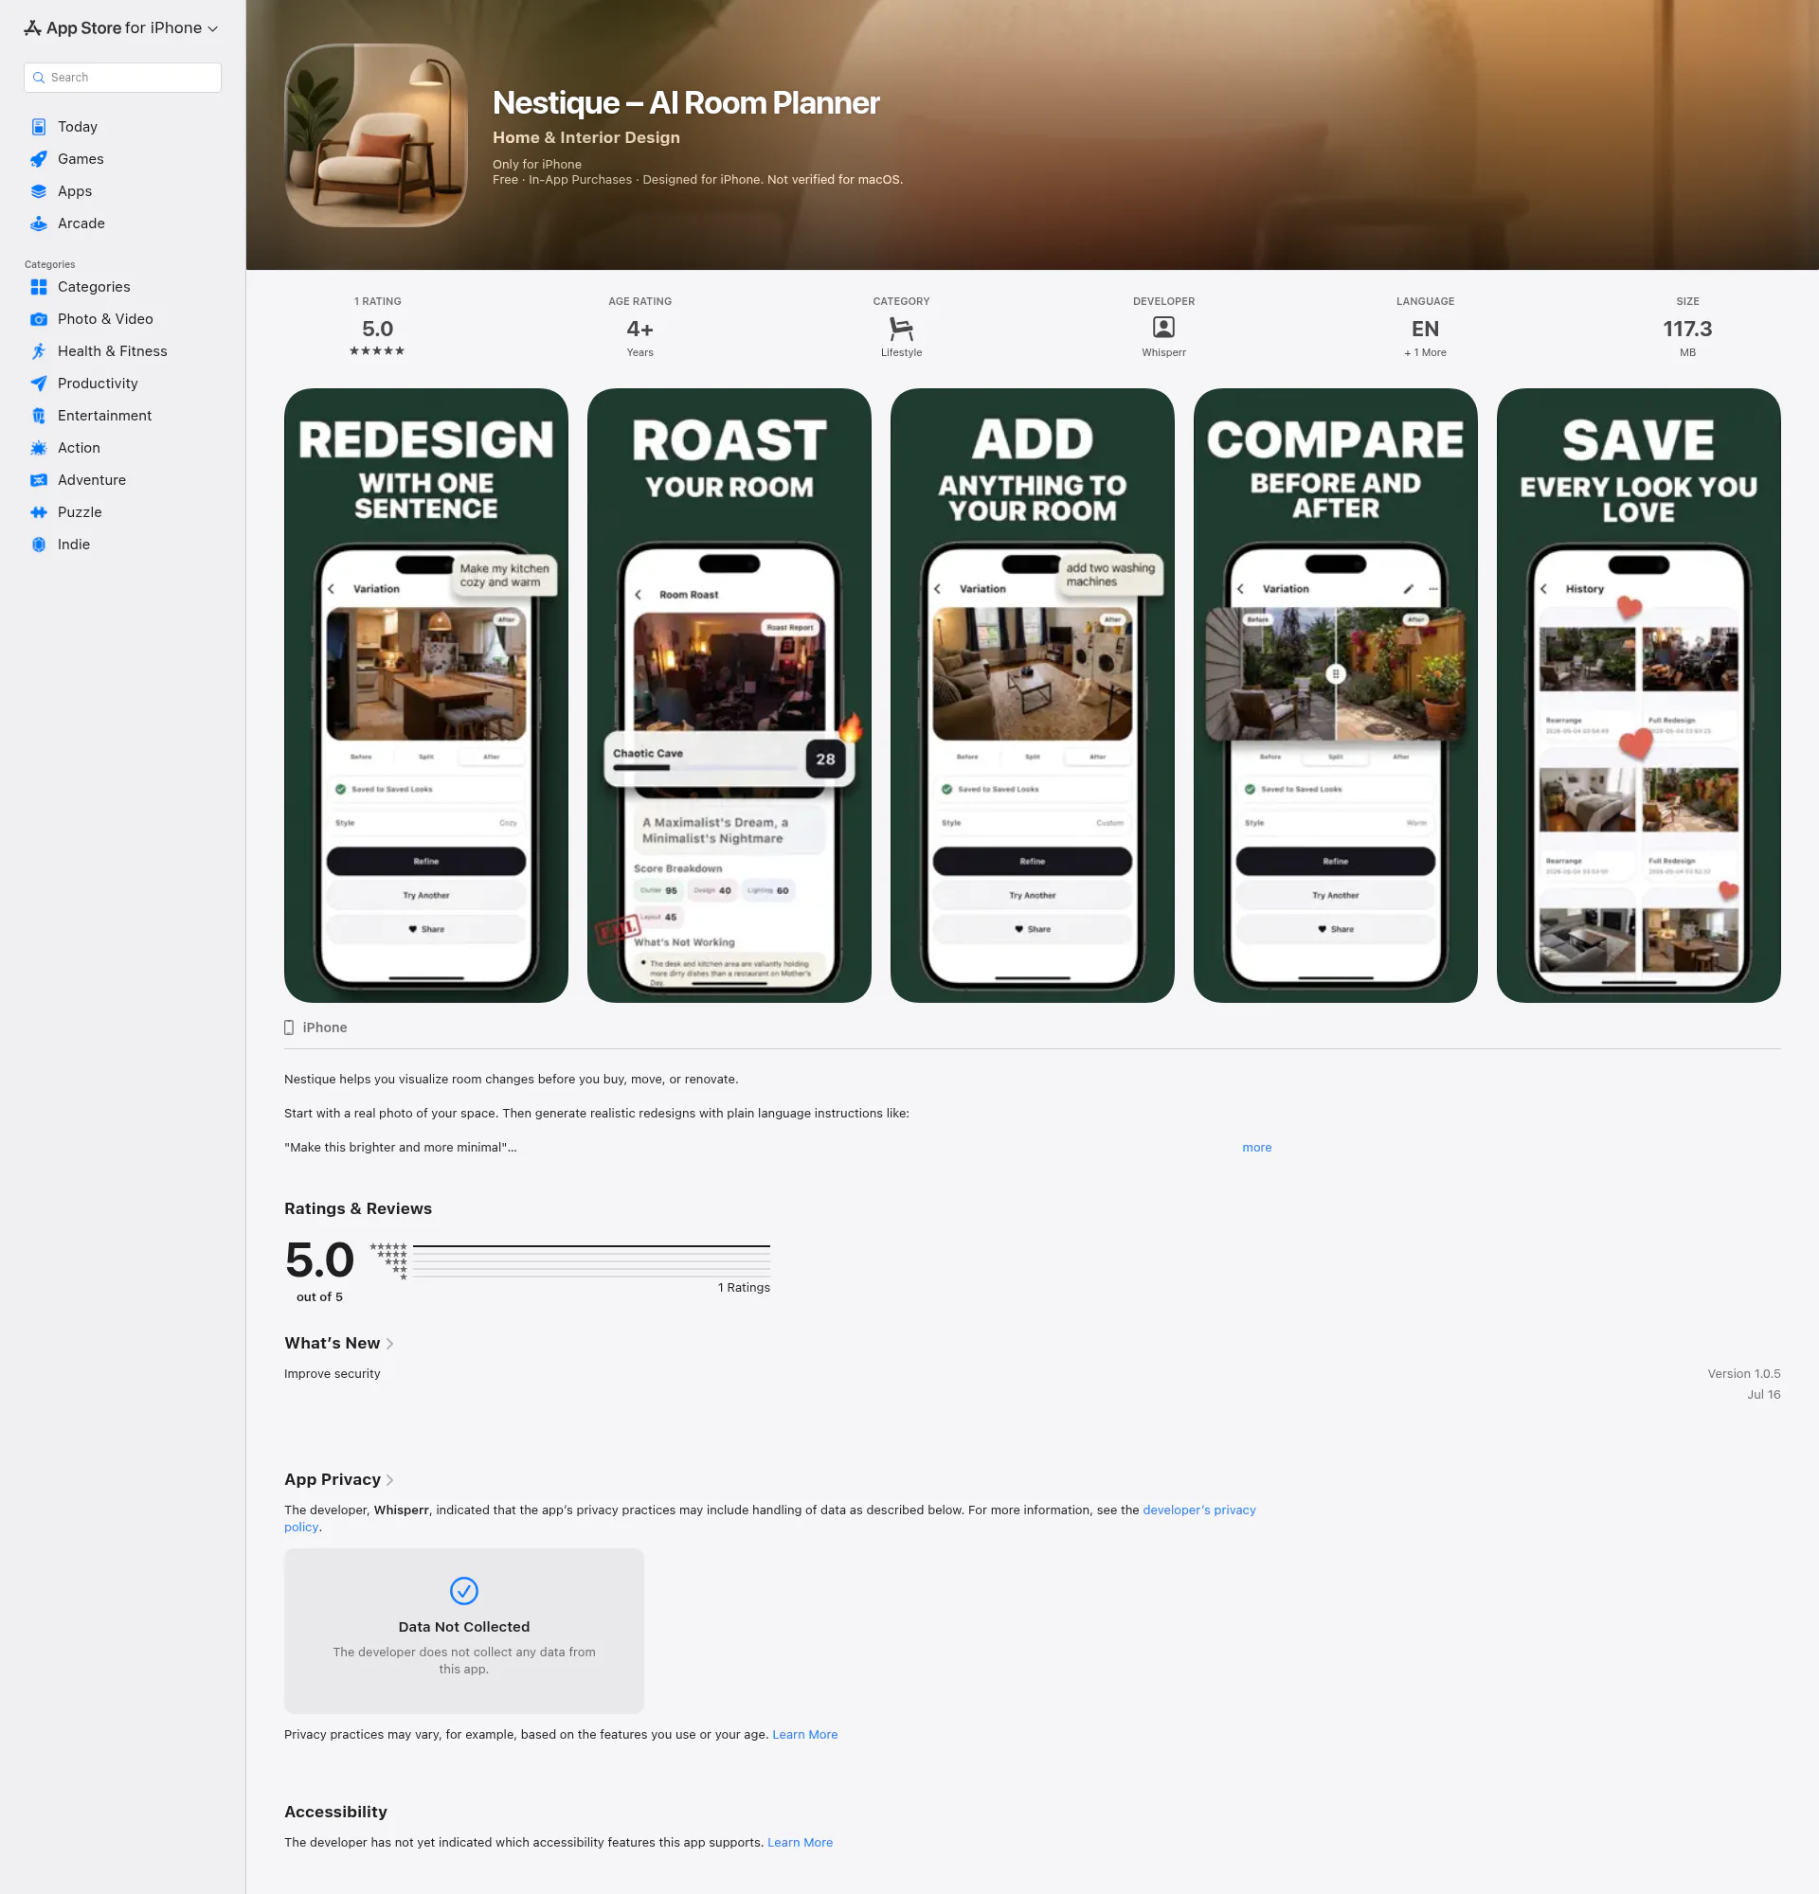Click the EN language info
The width and height of the screenshot is (1819, 1894).
point(1425,328)
